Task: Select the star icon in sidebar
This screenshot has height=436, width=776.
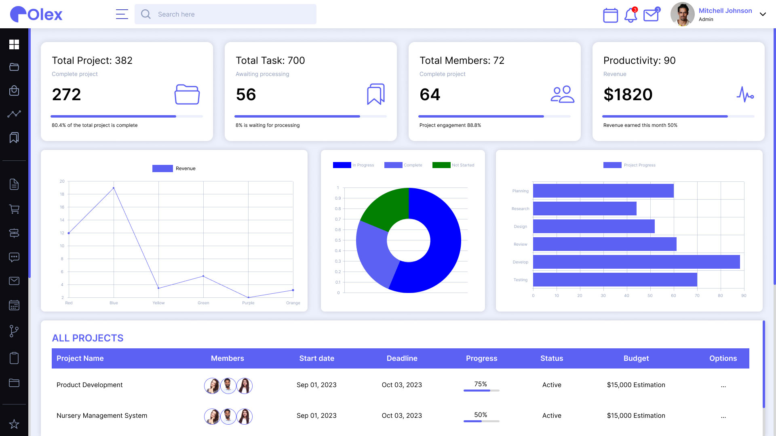Action: pyautogui.click(x=14, y=424)
